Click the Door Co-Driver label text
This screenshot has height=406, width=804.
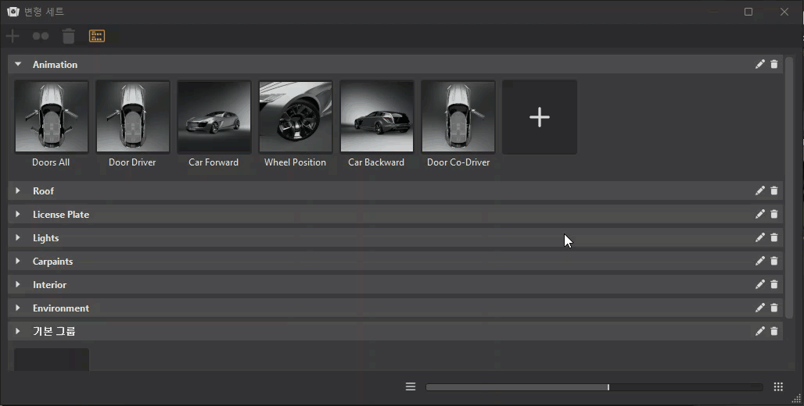tap(458, 162)
